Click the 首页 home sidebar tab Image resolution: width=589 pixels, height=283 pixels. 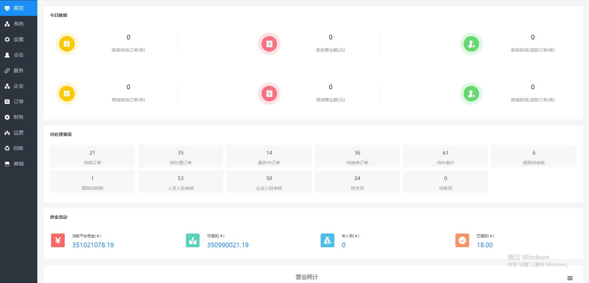pos(18,8)
